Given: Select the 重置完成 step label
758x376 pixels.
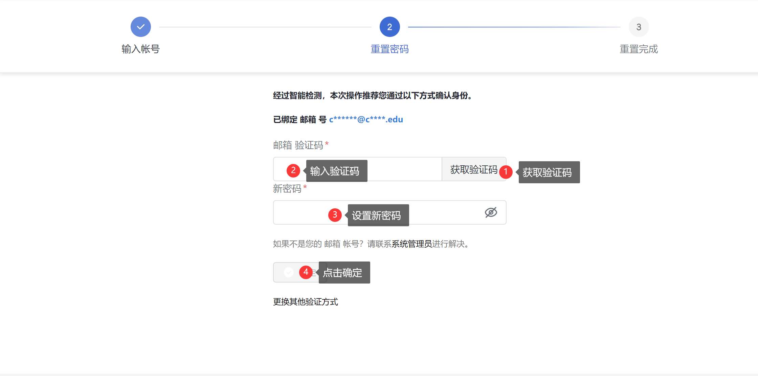Looking at the screenshot, I should pyautogui.click(x=639, y=49).
